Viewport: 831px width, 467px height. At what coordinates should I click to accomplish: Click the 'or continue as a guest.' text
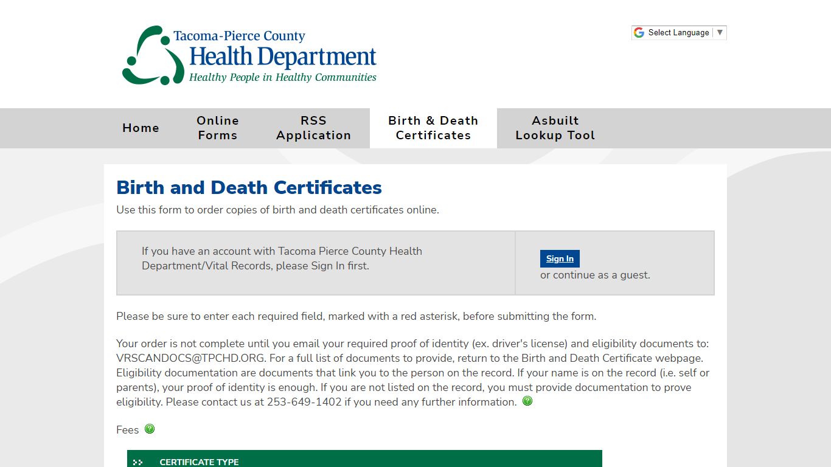coord(595,275)
